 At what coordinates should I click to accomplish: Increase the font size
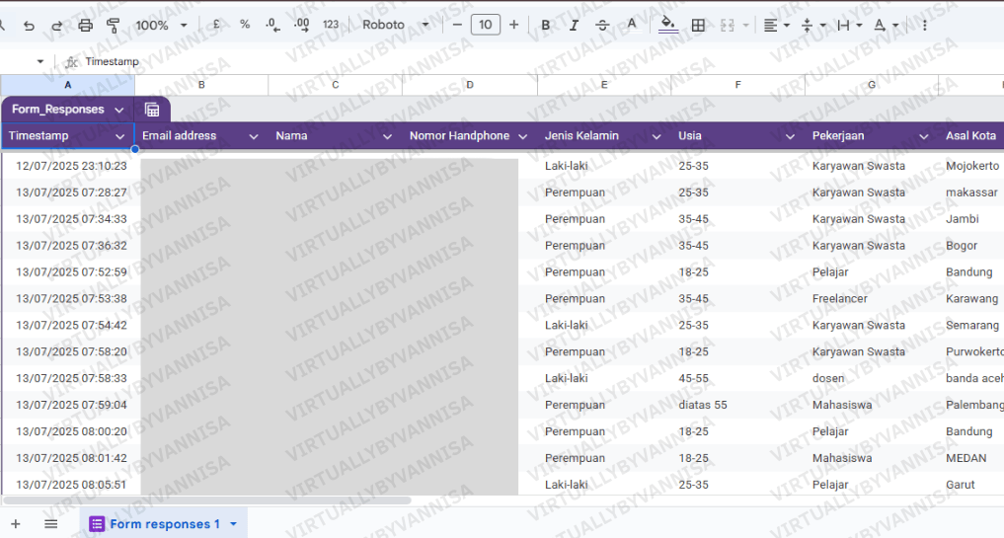513,25
